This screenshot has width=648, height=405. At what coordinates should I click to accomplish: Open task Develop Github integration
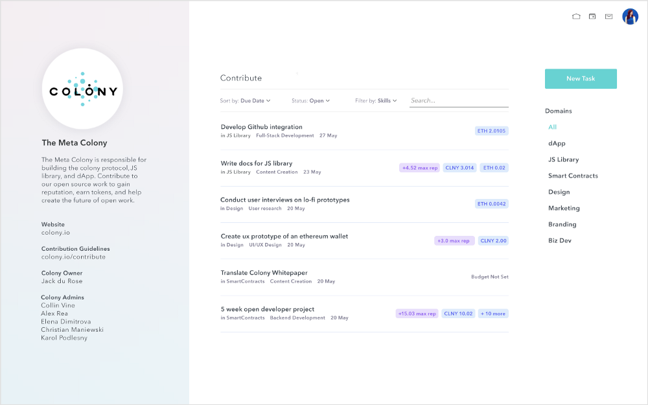(x=261, y=127)
